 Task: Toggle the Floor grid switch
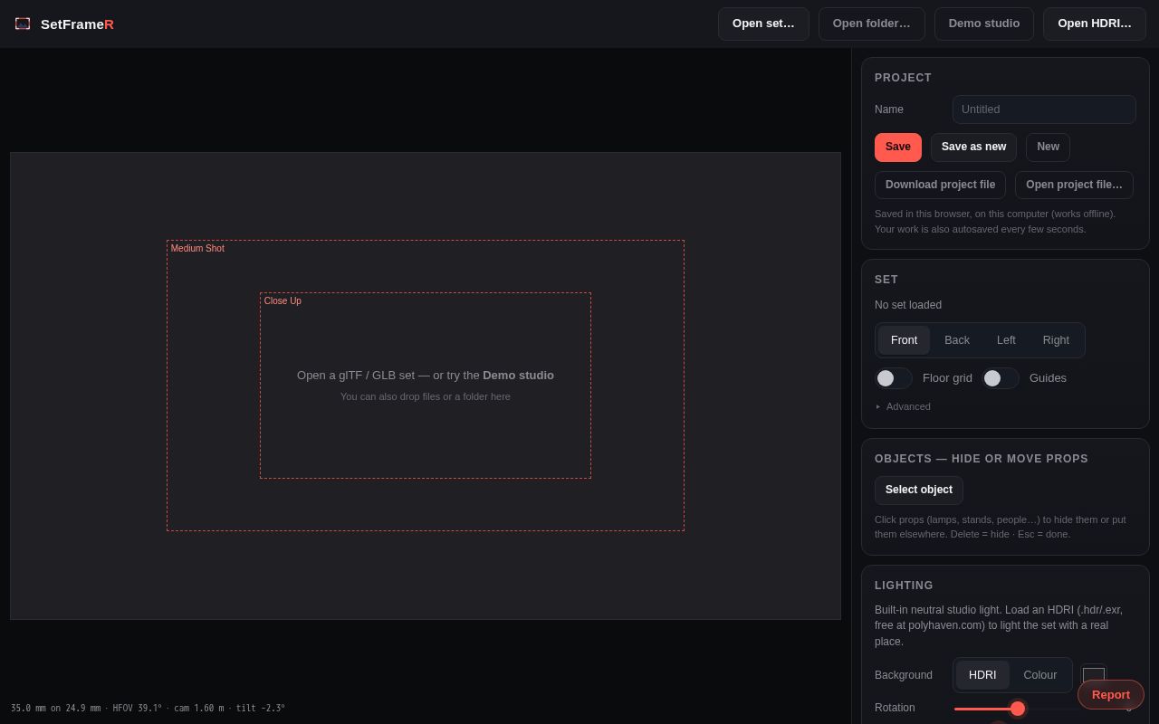894,378
